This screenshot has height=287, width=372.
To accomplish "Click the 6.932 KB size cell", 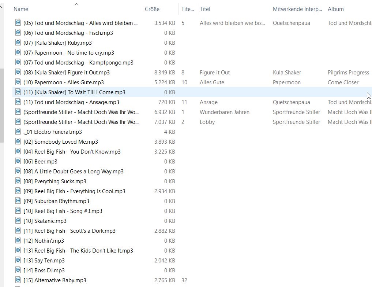I will (165, 112).
